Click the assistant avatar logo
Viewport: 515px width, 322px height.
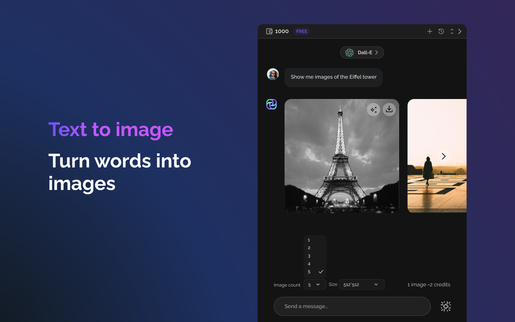272,104
